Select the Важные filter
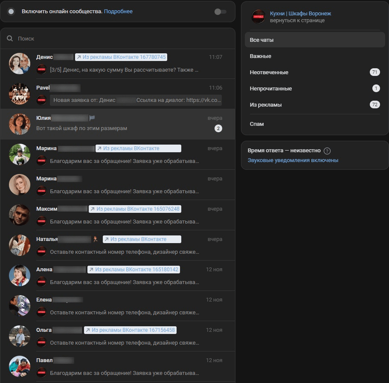 (315, 56)
